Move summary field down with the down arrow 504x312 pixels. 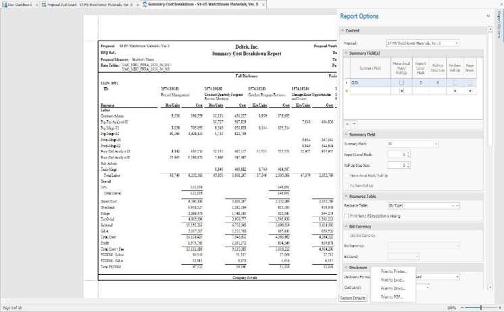point(354,124)
